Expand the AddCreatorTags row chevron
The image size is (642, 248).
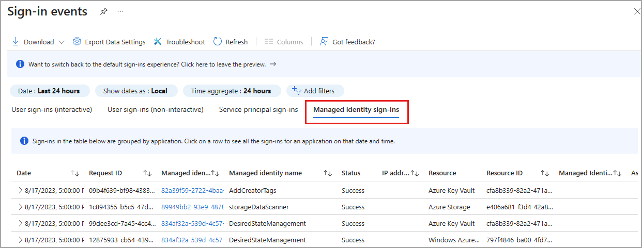coord(20,190)
